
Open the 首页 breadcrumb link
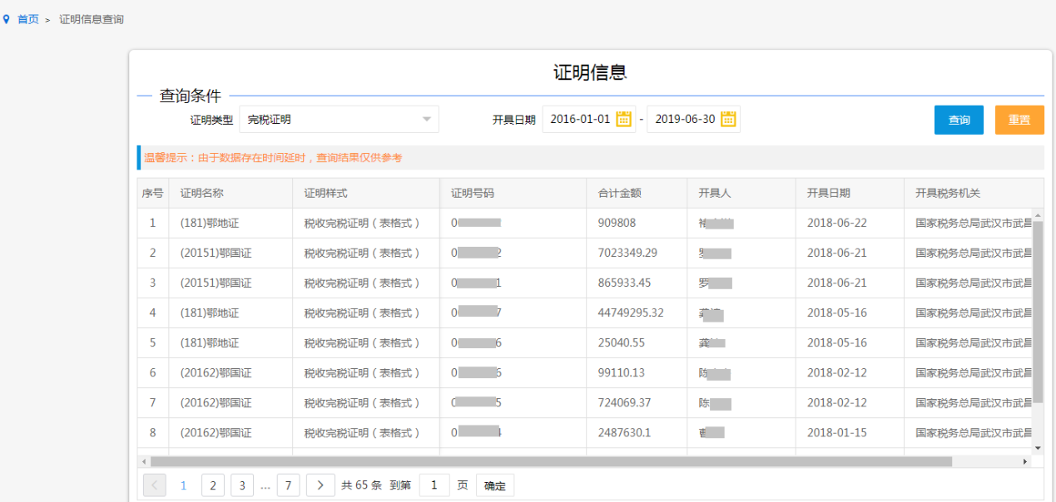28,19
